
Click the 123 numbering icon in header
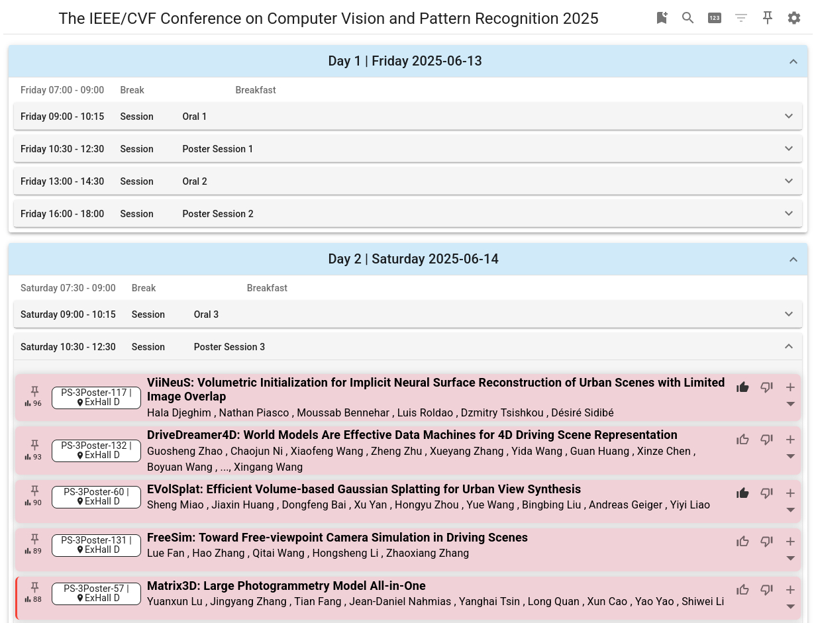pyautogui.click(x=715, y=18)
